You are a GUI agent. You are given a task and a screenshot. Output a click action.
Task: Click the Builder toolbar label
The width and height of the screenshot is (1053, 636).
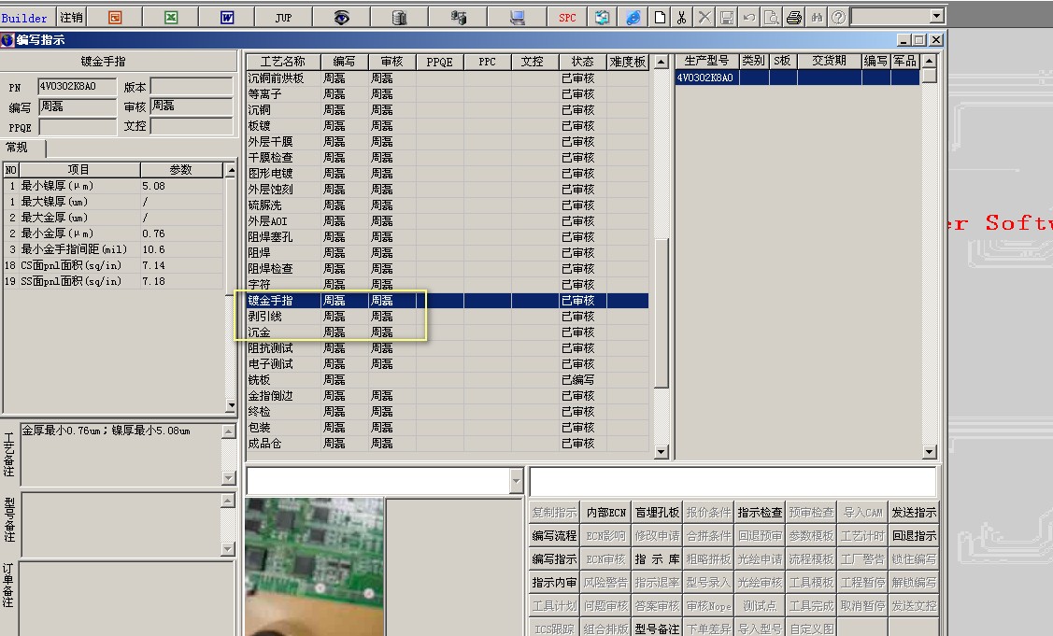pos(24,18)
